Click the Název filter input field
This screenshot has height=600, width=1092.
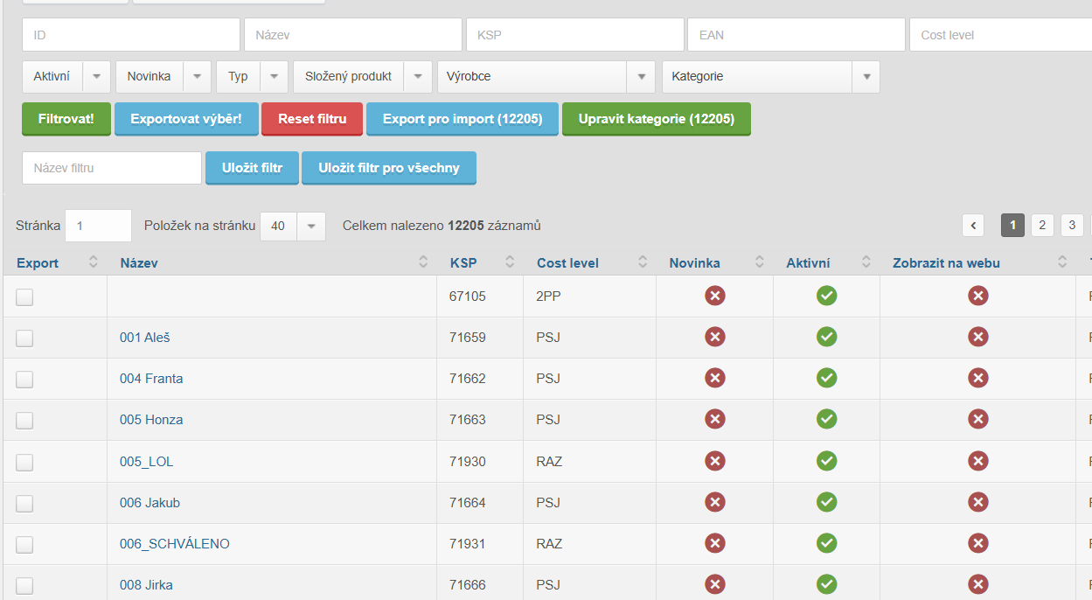[x=353, y=35]
